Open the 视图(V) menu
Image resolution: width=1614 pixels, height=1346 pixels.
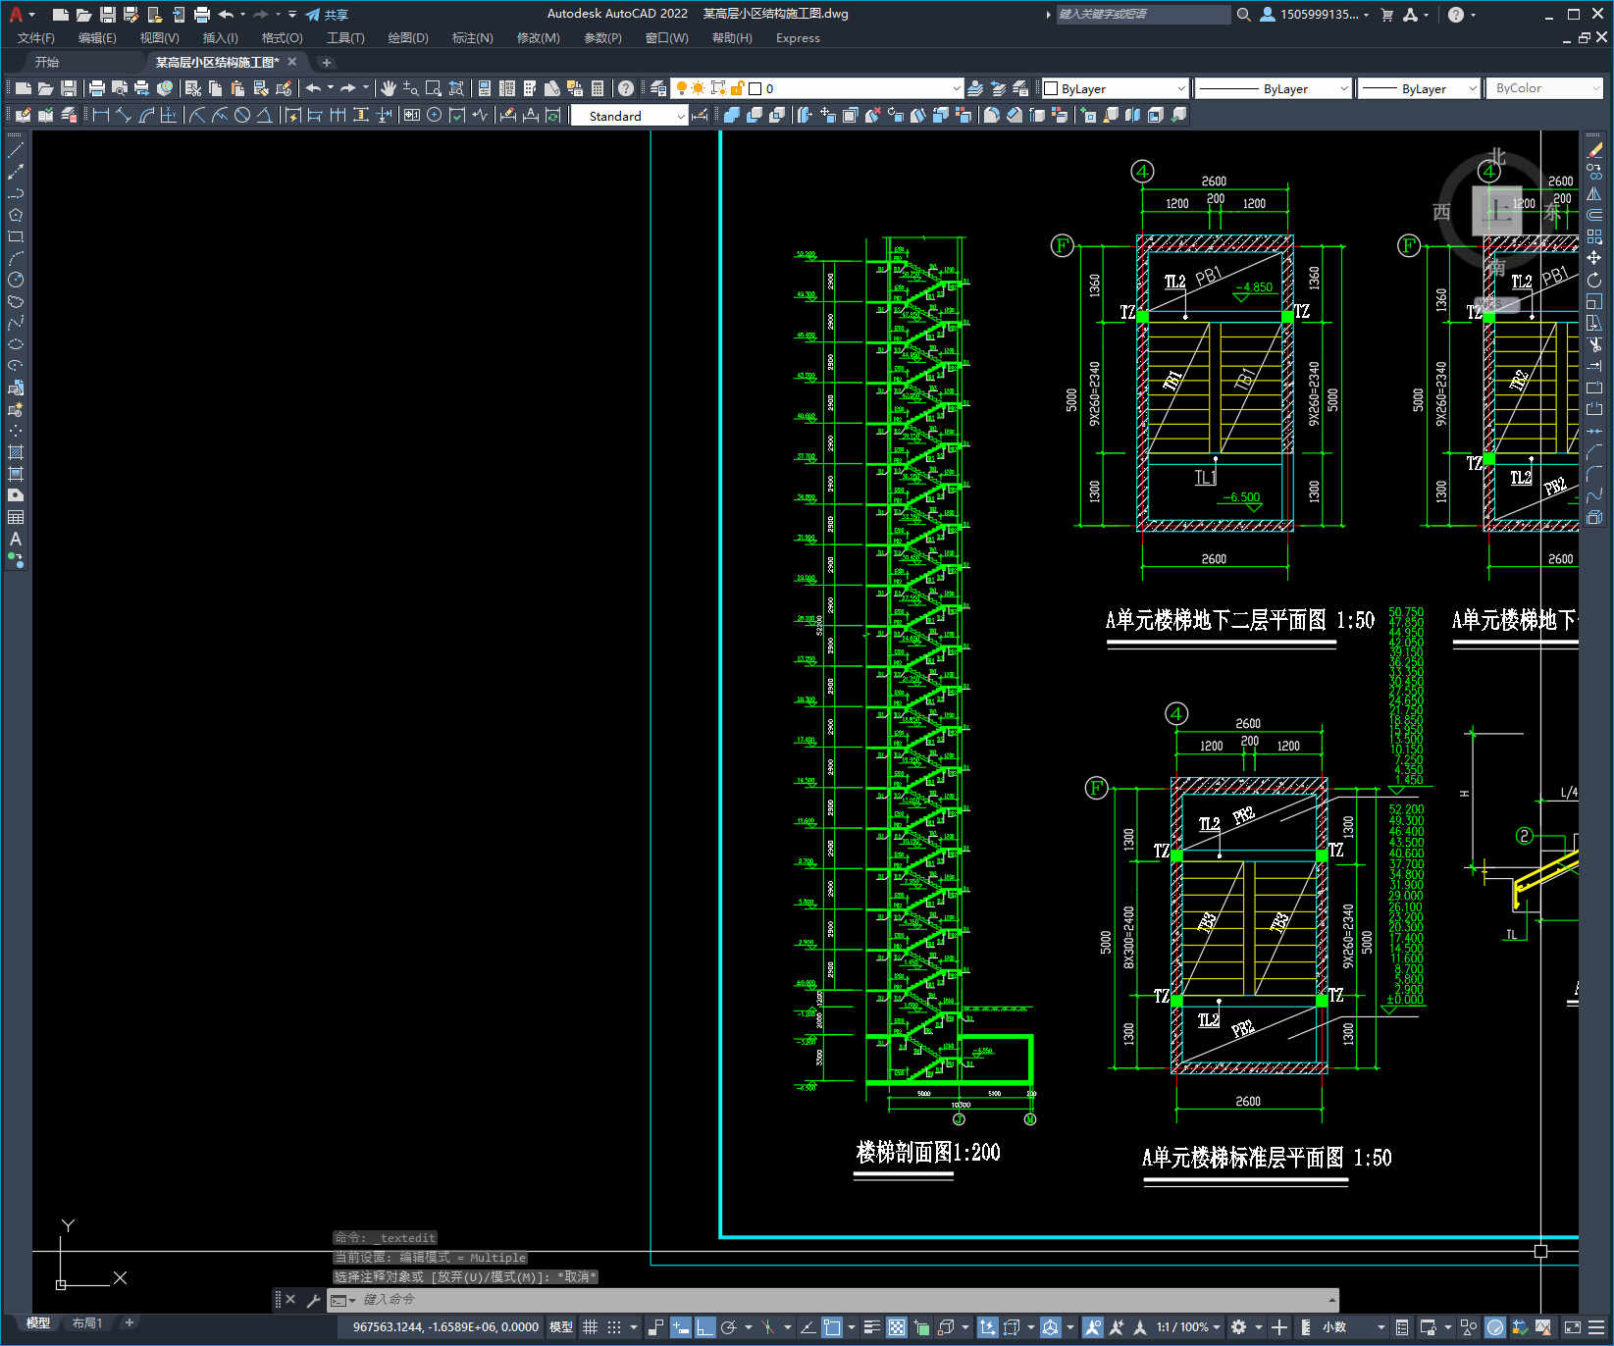(x=159, y=38)
